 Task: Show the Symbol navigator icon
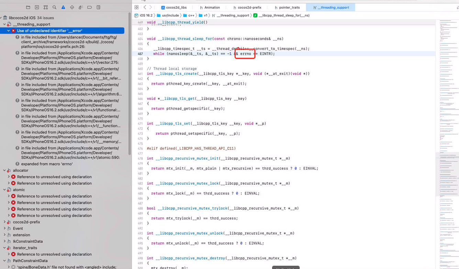46,7
